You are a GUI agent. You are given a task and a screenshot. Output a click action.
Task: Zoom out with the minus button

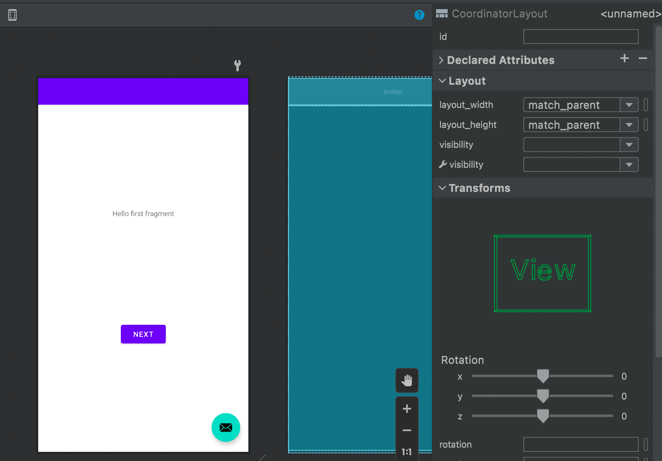click(407, 430)
